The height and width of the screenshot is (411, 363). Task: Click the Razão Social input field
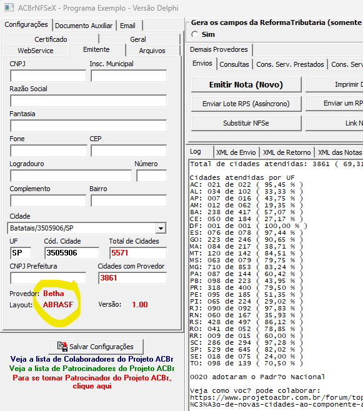coord(89,101)
